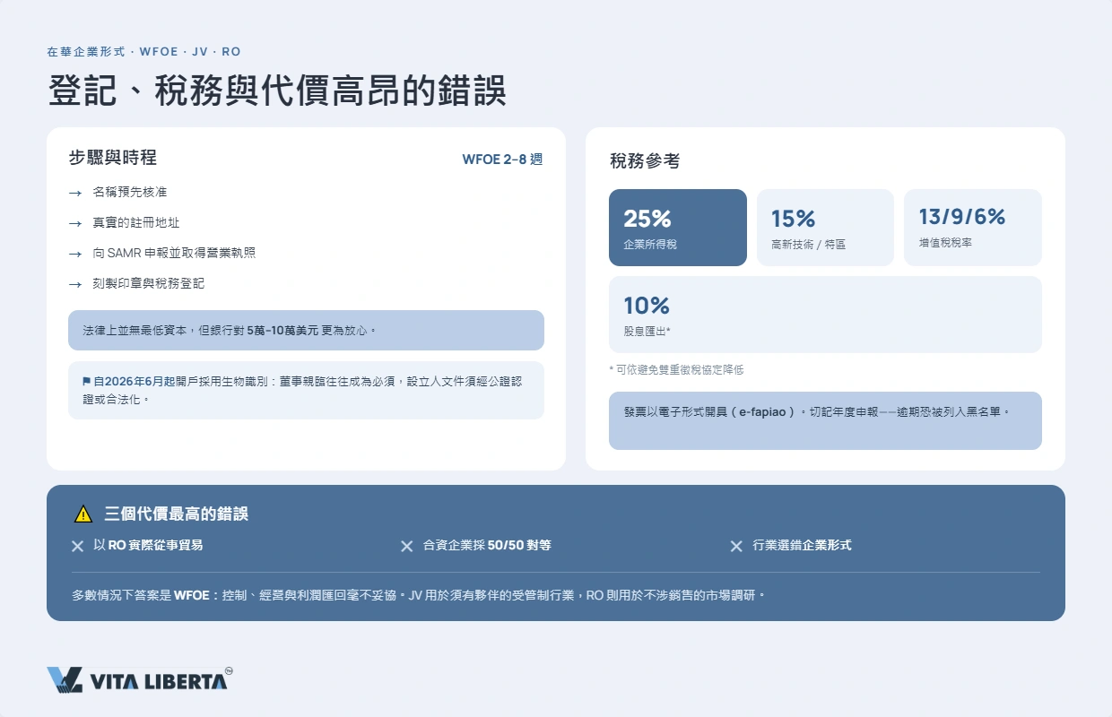
Task: Click the breadcrumb 在華企業形式 · WFOE · JV · RO
Action: click(143, 52)
